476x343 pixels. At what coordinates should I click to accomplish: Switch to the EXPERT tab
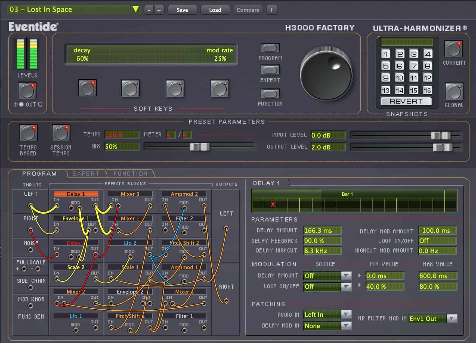point(86,174)
